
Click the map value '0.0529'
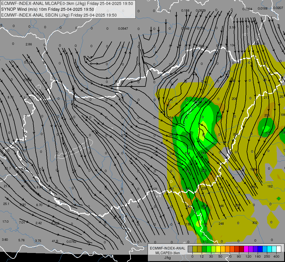click(x=201, y=10)
